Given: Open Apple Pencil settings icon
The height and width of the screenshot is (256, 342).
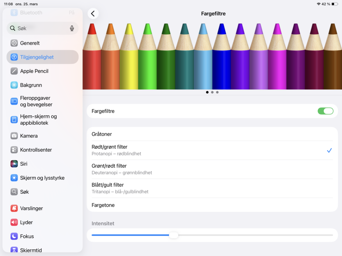Looking at the screenshot, I should tap(14, 71).
